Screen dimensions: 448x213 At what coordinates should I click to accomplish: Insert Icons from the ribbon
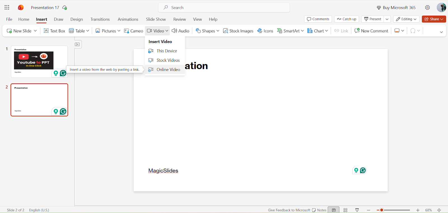coord(265,31)
